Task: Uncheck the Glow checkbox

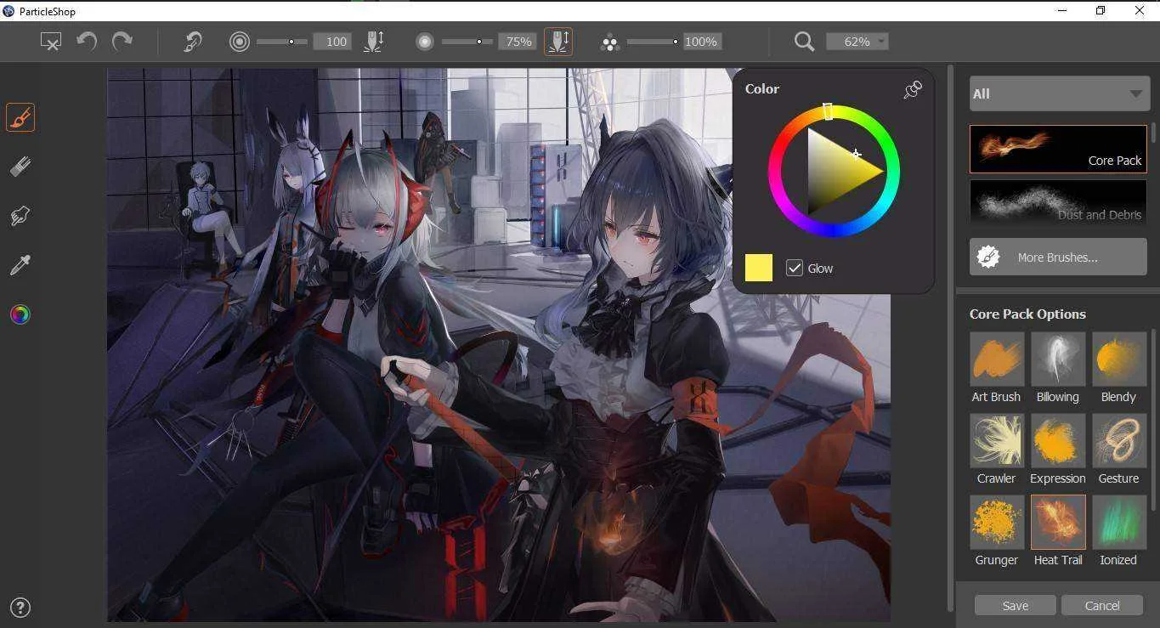Action: point(795,268)
